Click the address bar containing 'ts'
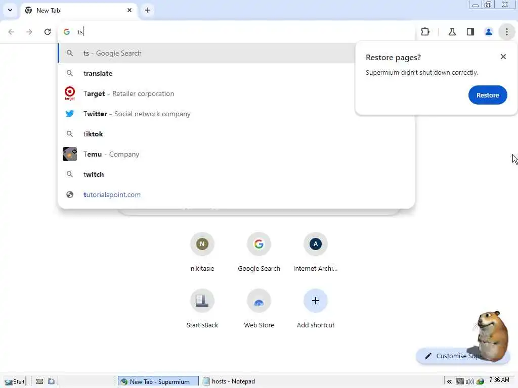The width and height of the screenshot is (518, 388). 236,32
